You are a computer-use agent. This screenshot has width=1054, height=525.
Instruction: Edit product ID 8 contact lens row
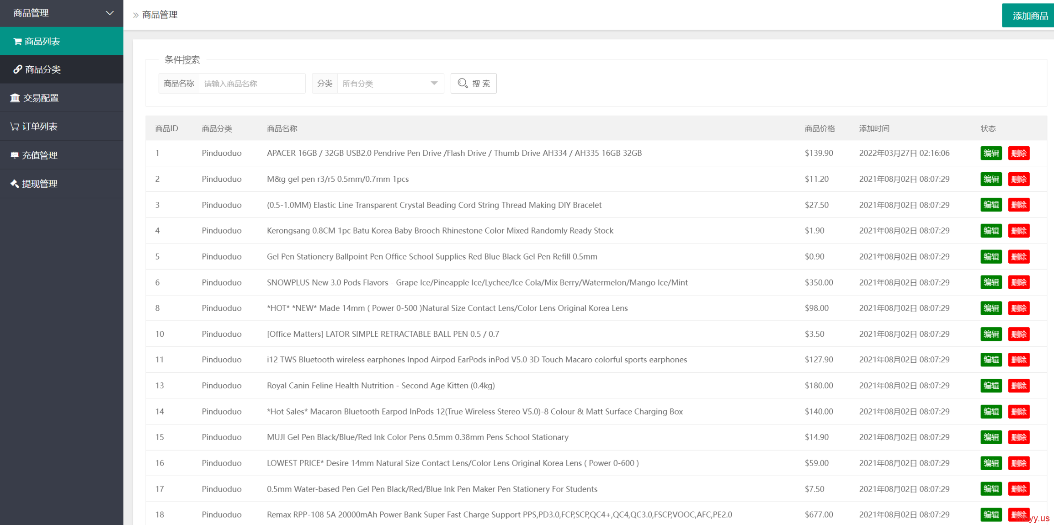pyautogui.click(x=991, y=308)
